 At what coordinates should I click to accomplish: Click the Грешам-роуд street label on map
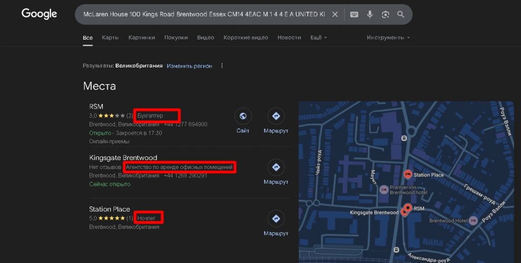coord(479,194)
